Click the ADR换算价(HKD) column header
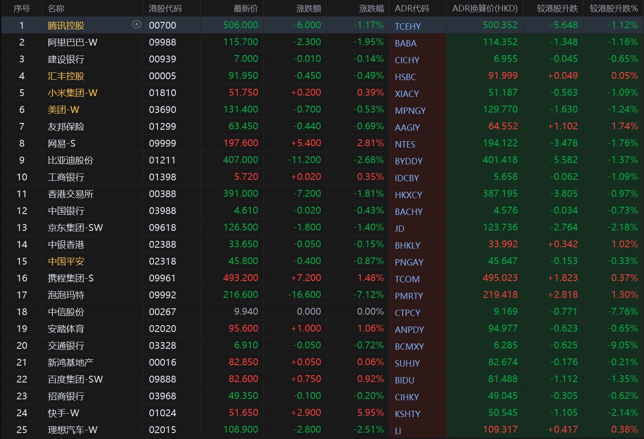This screenshot has height=439, width=644. [485, 8]
